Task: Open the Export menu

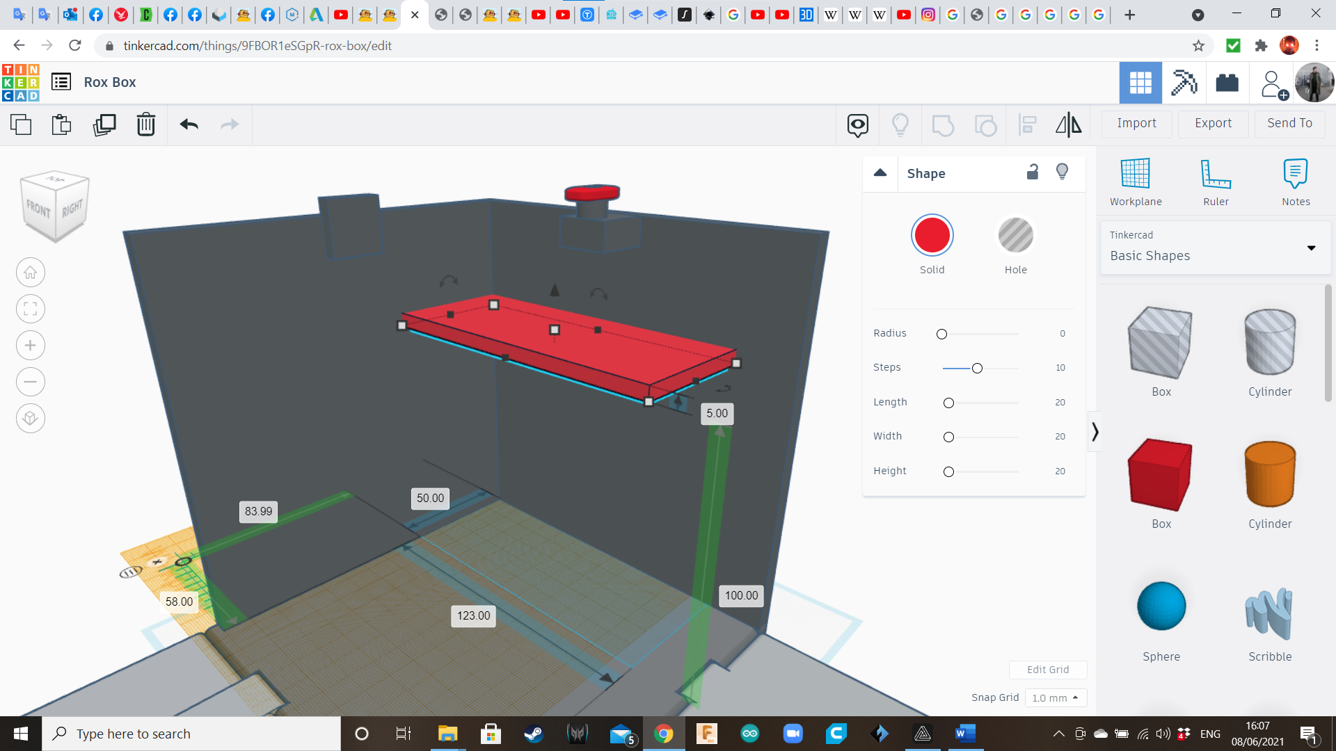Action: (x=1213, y=123)
